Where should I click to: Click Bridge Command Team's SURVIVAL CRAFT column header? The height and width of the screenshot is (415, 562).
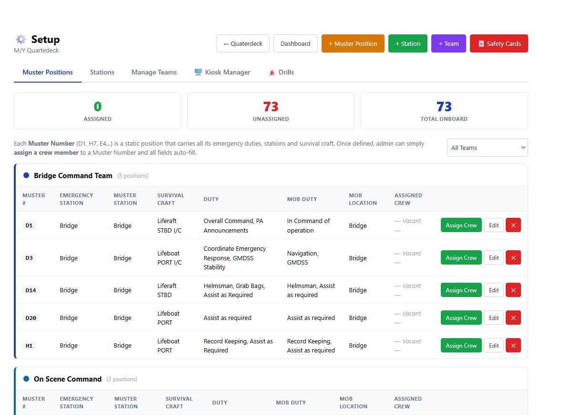[171, 199]
